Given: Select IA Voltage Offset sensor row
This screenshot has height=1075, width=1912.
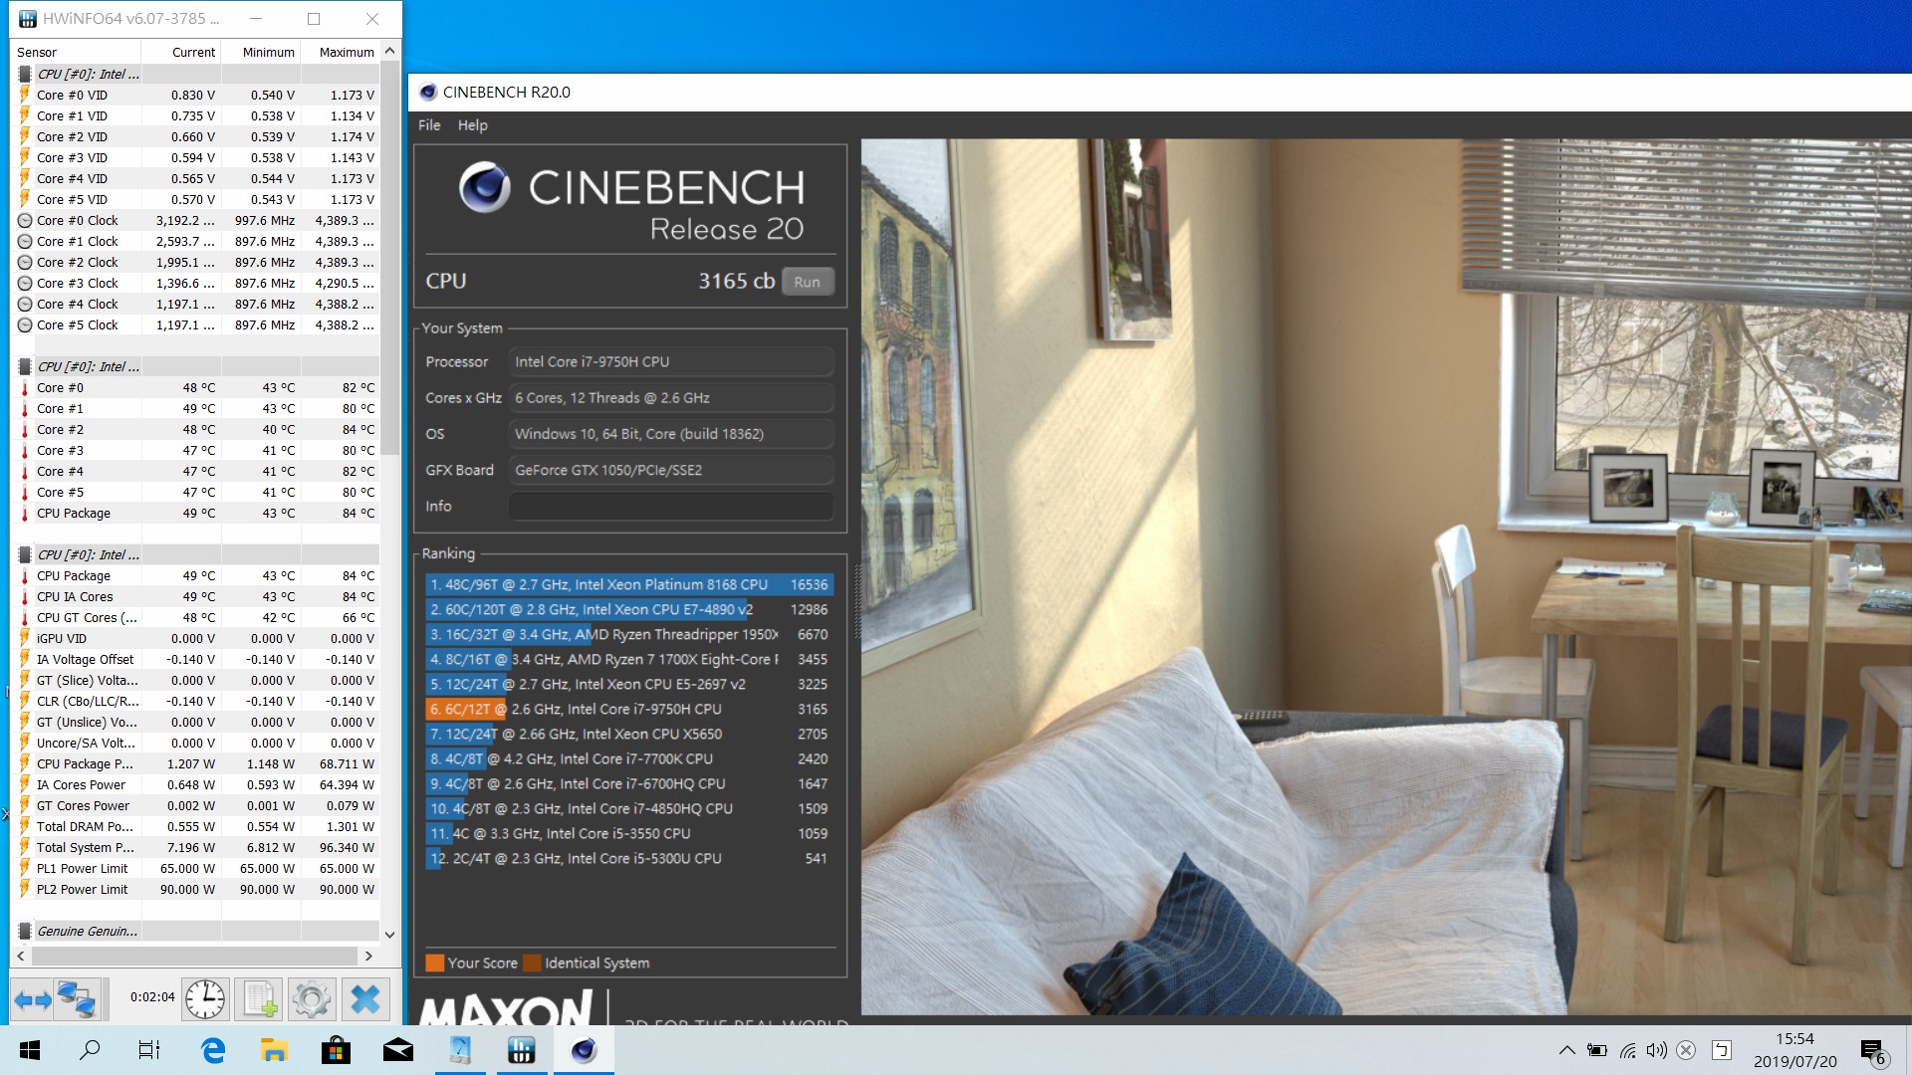Looking at the screenshot, I should (197, 660).
